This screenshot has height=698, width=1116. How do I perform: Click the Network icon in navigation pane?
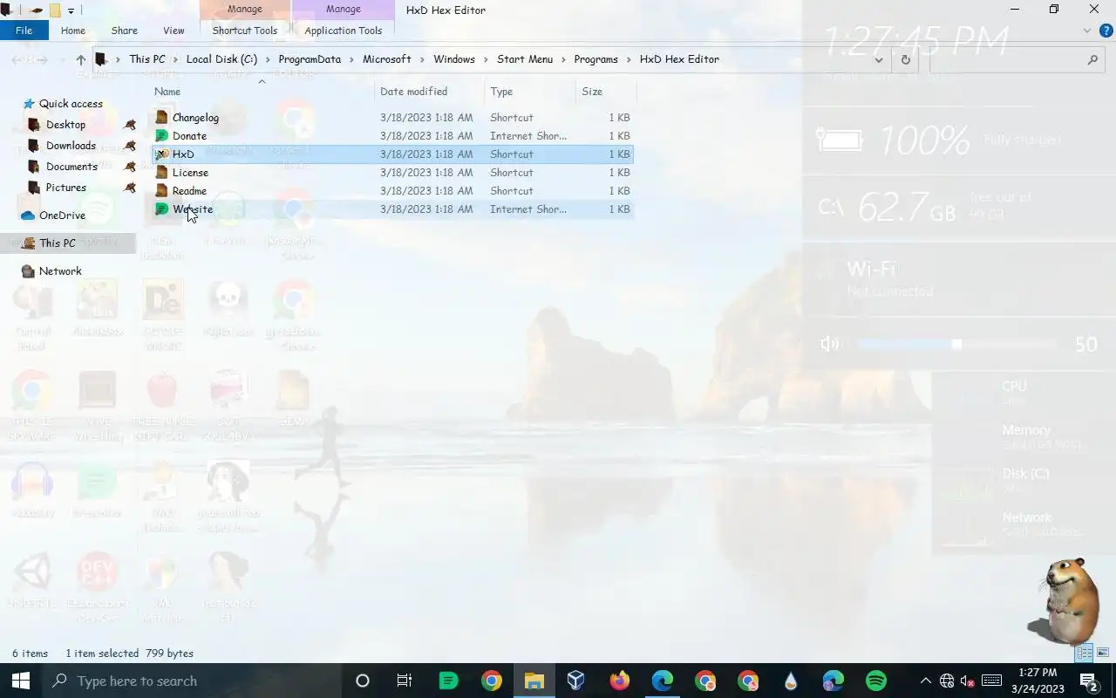[x=28, y=271]
